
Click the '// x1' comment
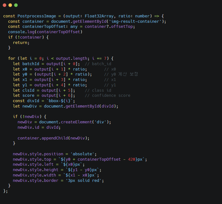(110, 80)
